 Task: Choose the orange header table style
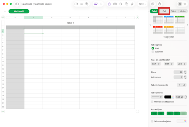click(169, 30)
